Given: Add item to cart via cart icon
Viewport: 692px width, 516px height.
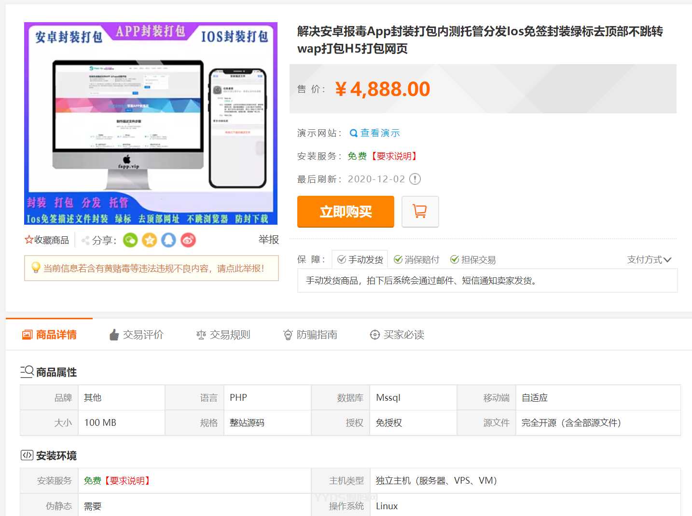Looking at the screenshot, I should pyautogui.click(x=420, y=211).
